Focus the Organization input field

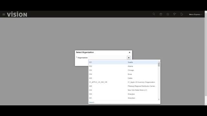[x=108, y=58]
